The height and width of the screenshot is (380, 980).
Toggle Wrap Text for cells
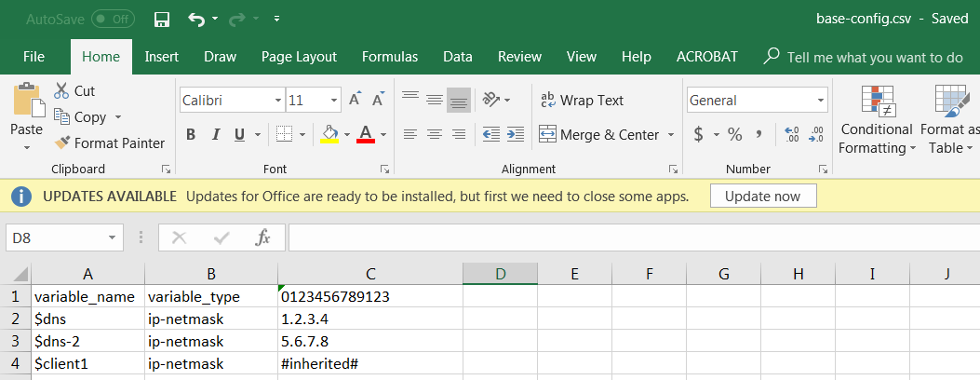coord(581,100)
